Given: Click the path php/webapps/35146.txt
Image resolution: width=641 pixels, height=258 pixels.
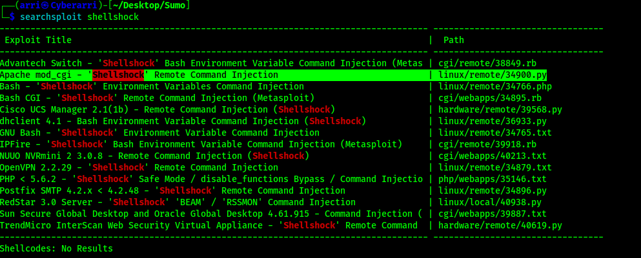Looking at the screenshot, I should 493,179.
